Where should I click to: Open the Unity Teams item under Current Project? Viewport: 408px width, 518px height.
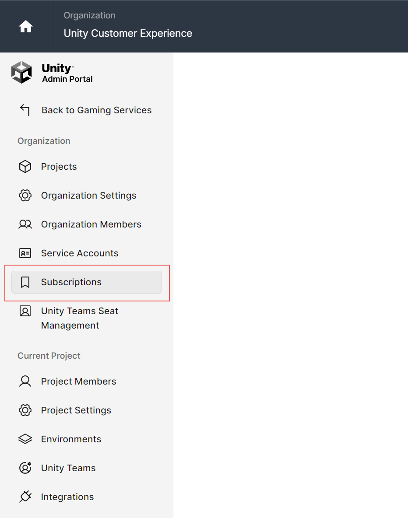click(x=68, y=468)
